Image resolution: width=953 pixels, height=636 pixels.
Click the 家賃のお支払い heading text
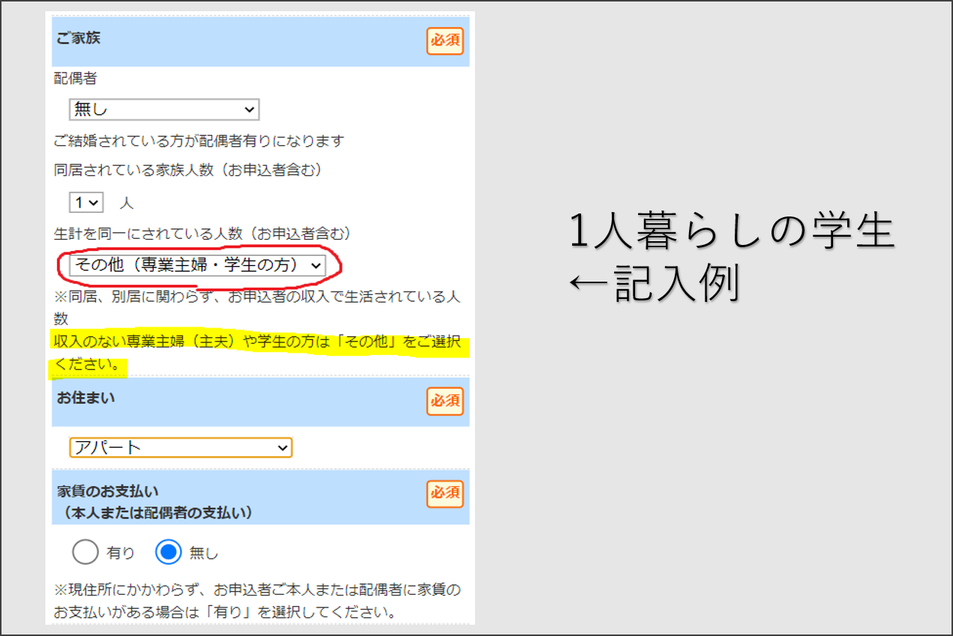108,492
